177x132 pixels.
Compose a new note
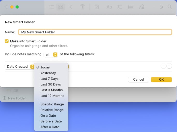tap(97, 7)
